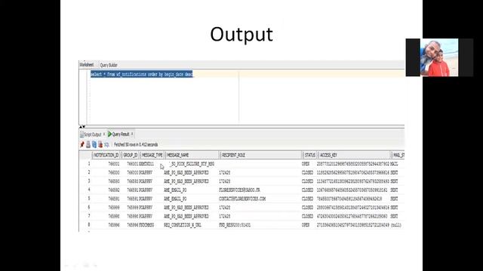Click the STATUS column header
Screen dimensions: 483x271
[x=310, y=155]
